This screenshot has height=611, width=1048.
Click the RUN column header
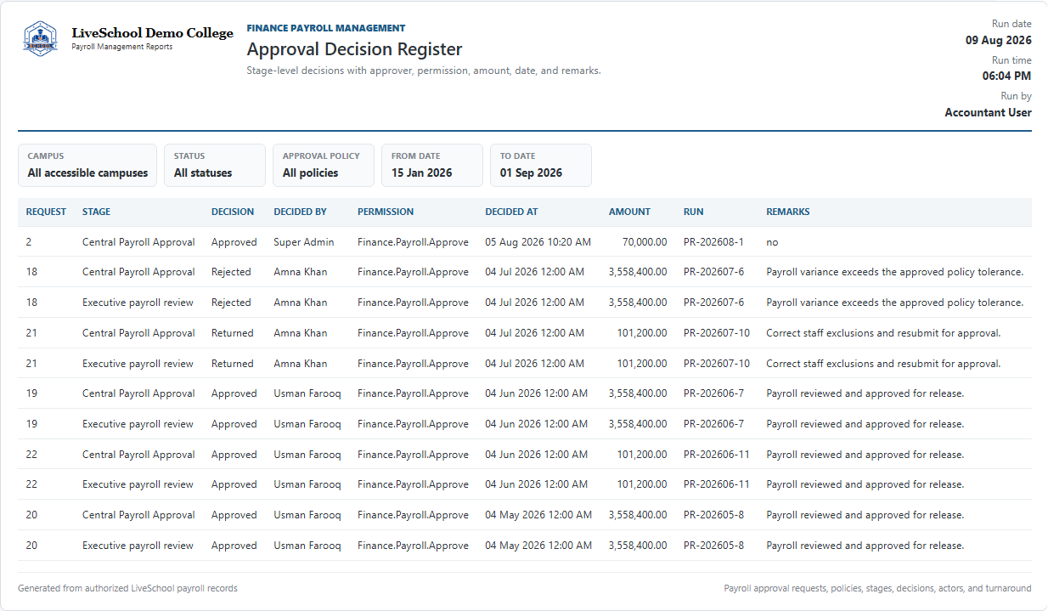[x=693, y=212]
